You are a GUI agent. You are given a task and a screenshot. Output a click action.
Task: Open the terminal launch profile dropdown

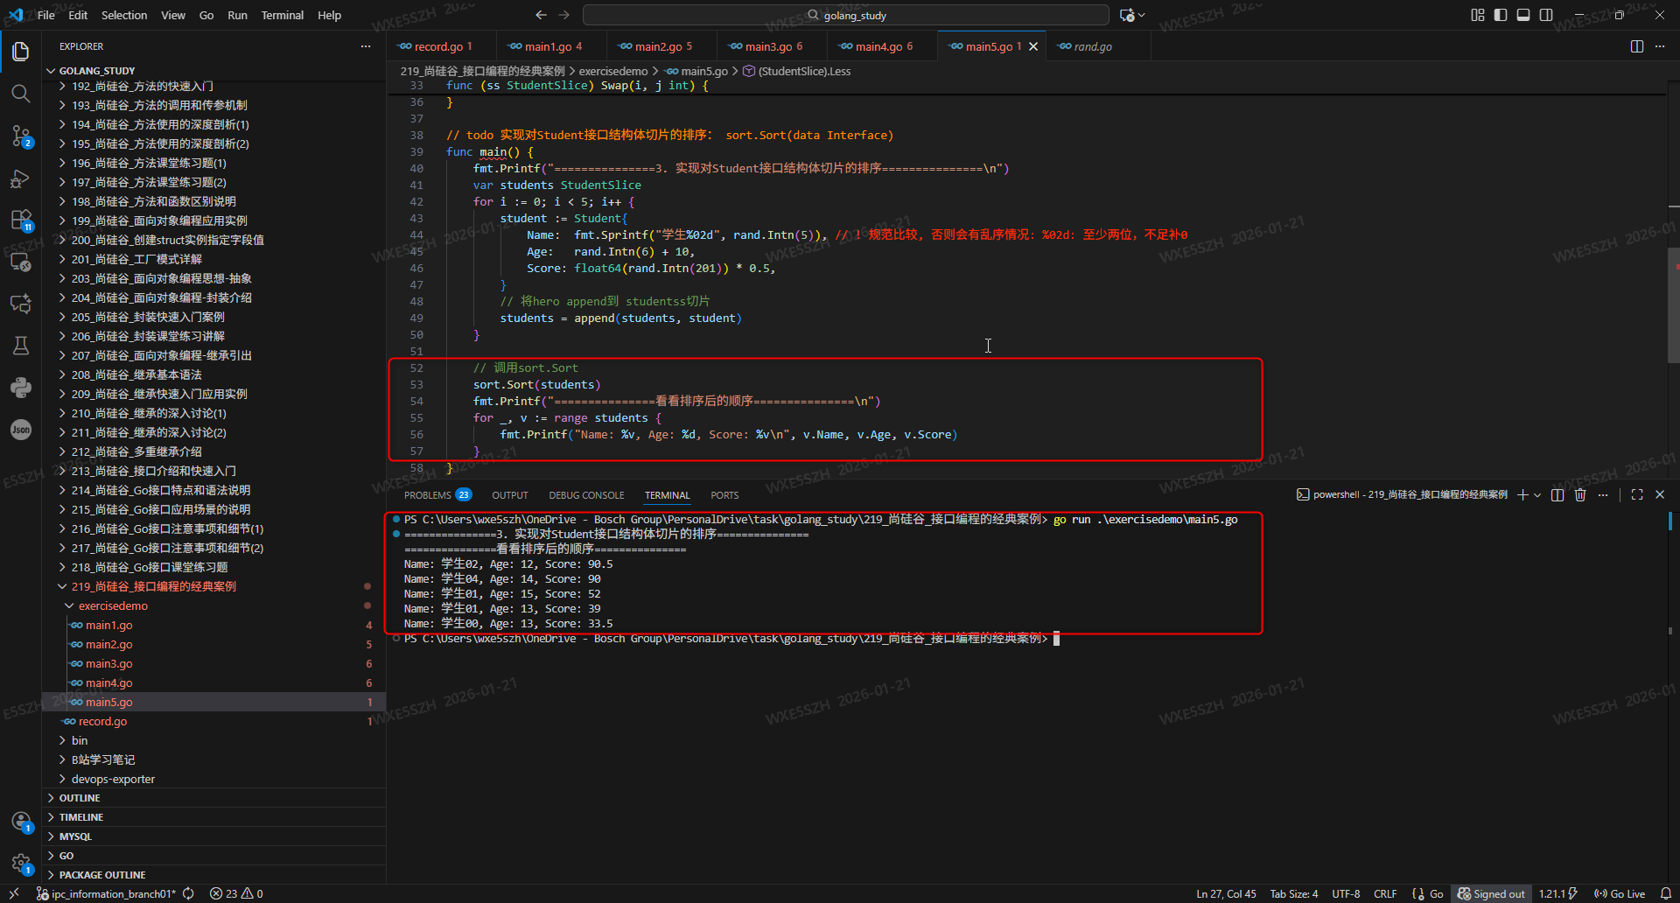(x=1537, y=494)
